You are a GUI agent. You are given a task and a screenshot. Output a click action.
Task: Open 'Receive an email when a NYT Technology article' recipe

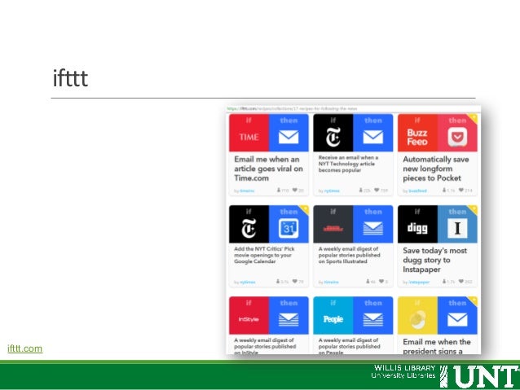pos(348,164)
